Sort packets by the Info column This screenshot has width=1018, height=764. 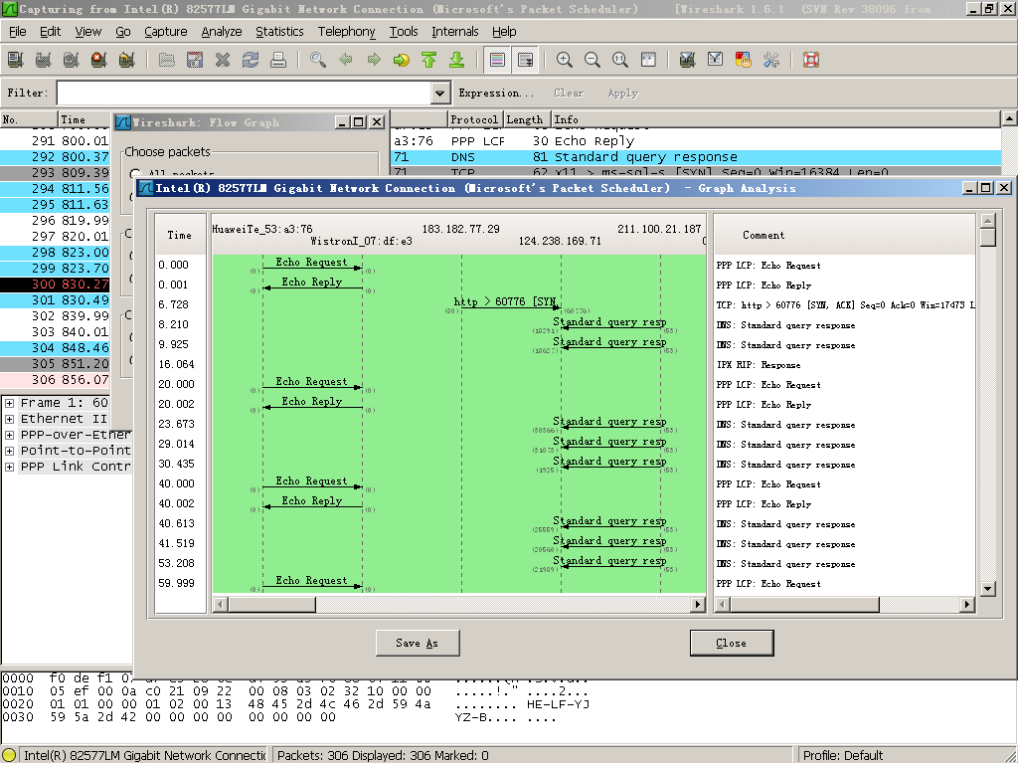(775, 119)
